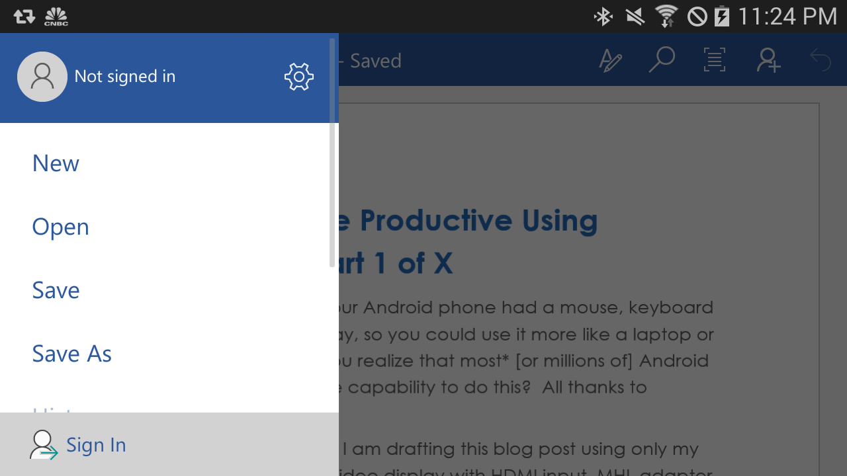Tap the 11:24 PM clock
This screenshot has height=476, width=847.
787,17
